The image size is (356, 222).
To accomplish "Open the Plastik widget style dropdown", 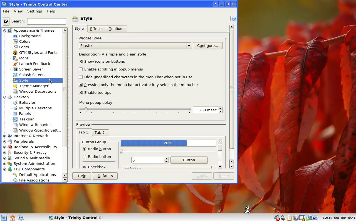I will [x=135, y=46].
